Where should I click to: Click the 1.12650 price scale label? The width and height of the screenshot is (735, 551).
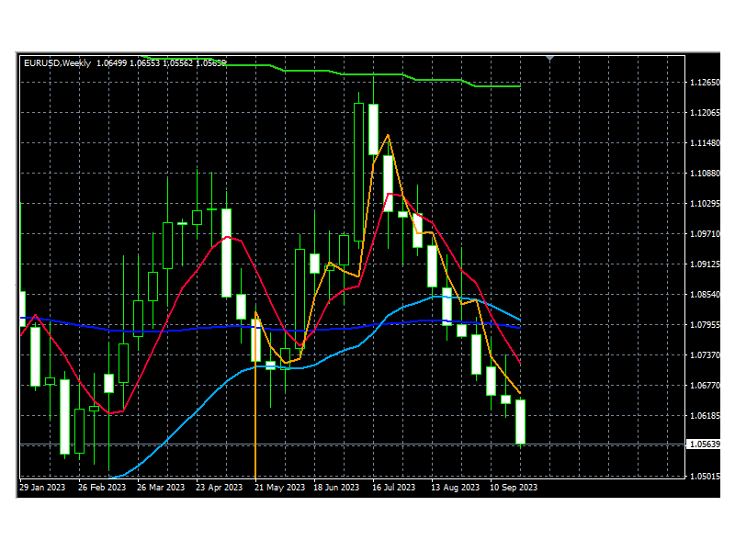click(705, 83)
